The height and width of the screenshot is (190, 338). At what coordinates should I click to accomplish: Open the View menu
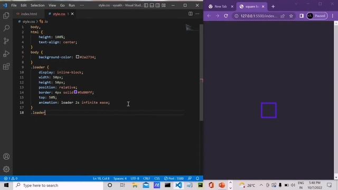click(x=52, y=5)
